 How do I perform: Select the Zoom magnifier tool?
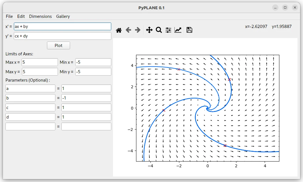click(159, 30)
